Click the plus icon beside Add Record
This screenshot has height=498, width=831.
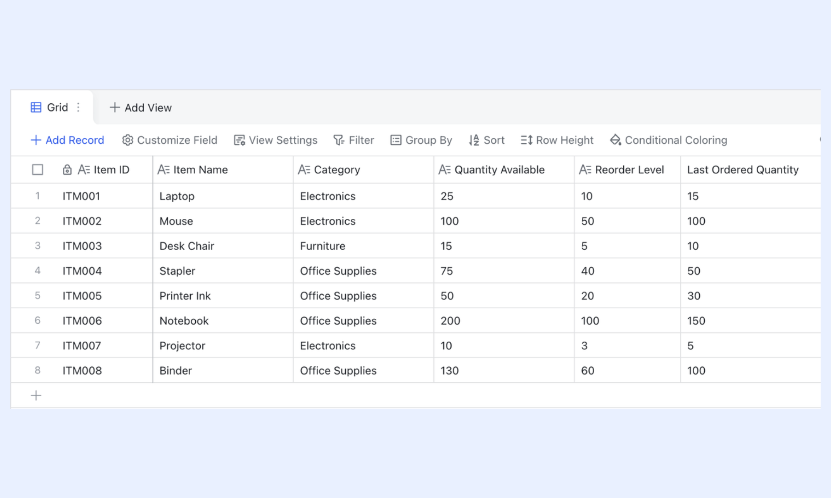pyautogui.click(x=36, y=140)
